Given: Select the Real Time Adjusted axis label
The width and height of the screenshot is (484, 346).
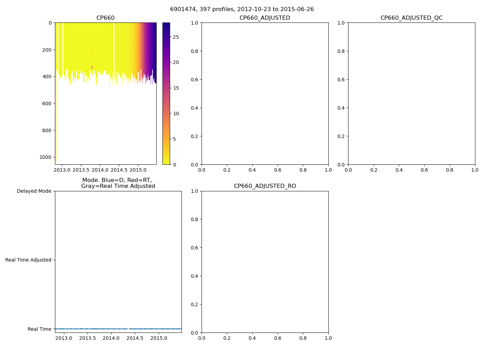Looking at the screenshot, I should pos(28,260).
